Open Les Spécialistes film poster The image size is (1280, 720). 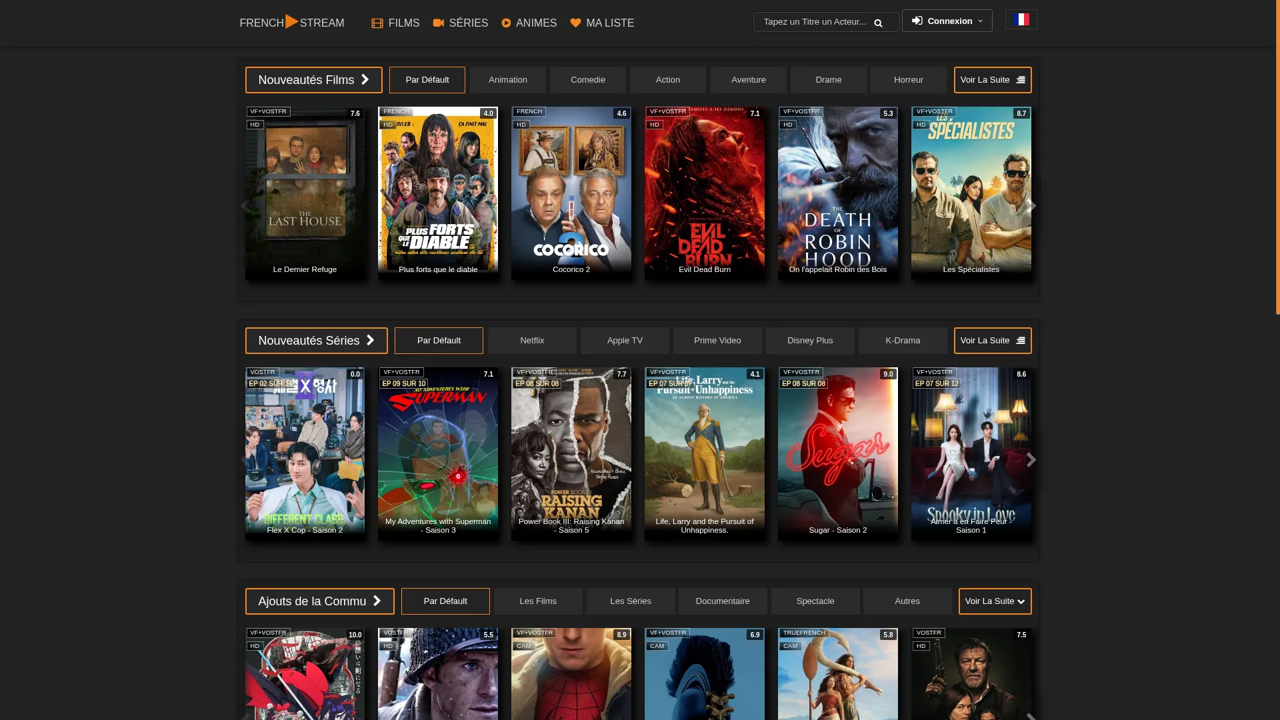[971, 193]
